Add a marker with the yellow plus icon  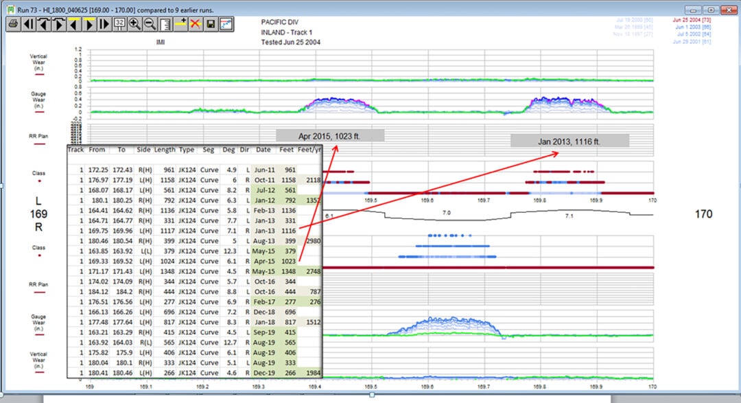[180, 23]
